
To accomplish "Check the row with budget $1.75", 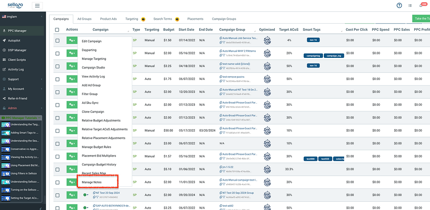I will [x=57, y=79].
